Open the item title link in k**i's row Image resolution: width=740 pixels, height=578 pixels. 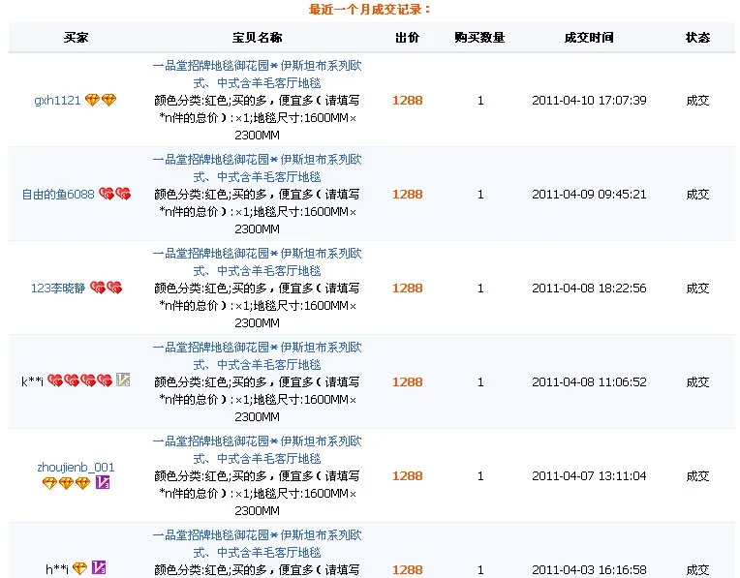click(258, 355)
